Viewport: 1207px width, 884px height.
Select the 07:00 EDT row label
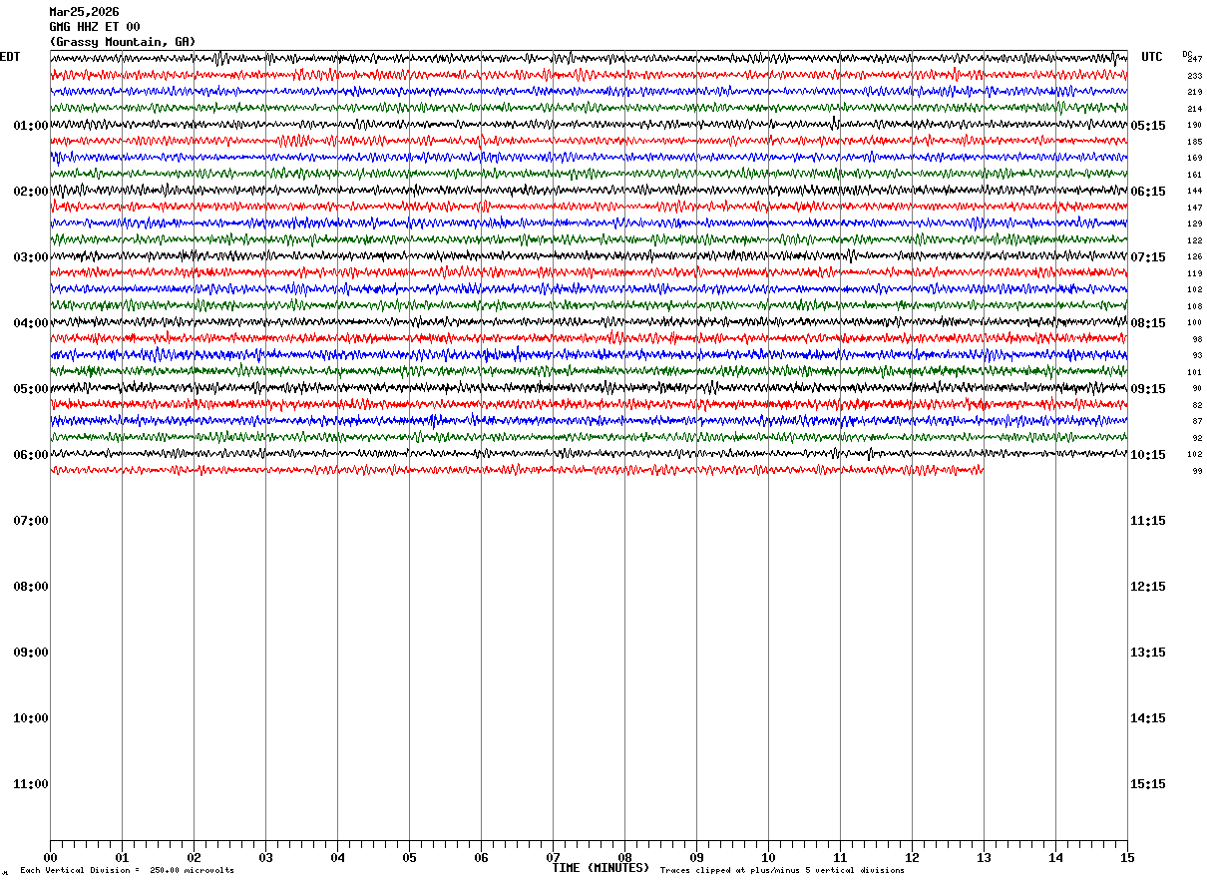[31, 521]
